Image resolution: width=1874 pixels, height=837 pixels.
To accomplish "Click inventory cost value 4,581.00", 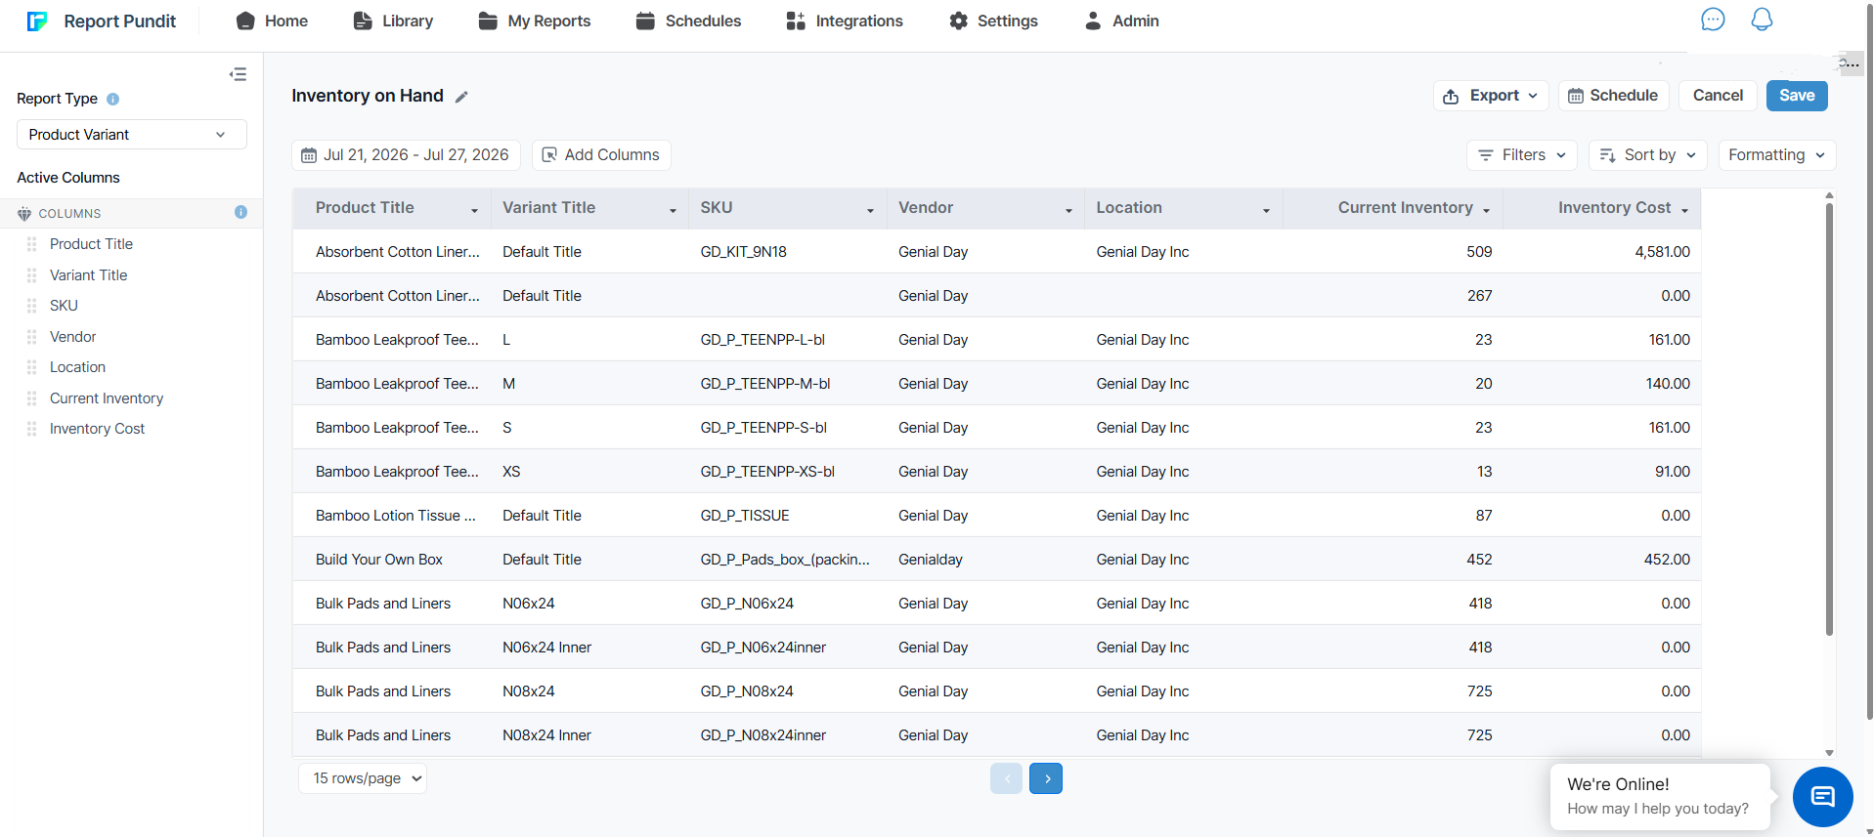I will [x=1662, y=252].
